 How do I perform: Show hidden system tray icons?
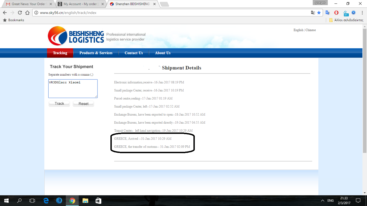(323, 201)
